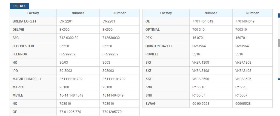
Task: Click the left table's Factory column header
Action: click(33, 13)
